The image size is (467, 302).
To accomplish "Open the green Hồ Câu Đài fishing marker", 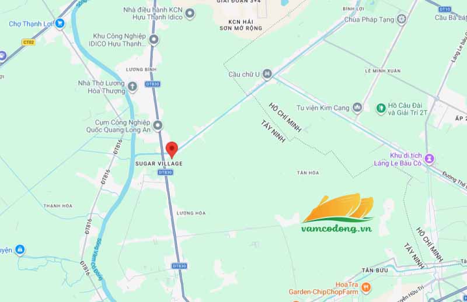I will click(x=381, y=108).
